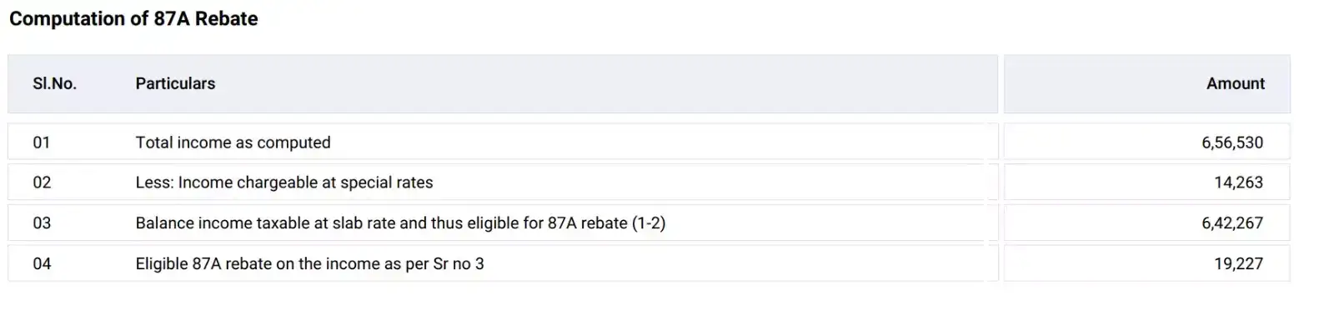Select row 02 serial number

[x=42, y=183]
